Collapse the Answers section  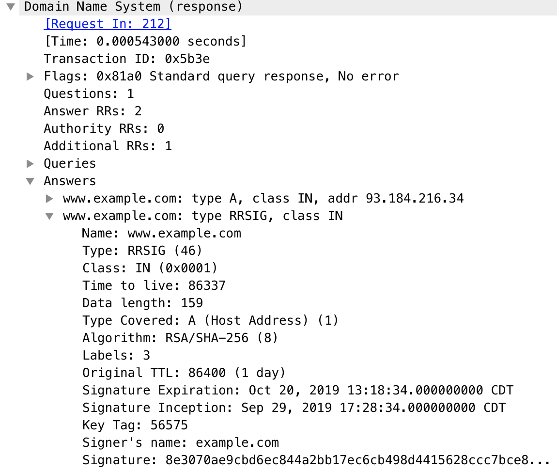point(30,181)
